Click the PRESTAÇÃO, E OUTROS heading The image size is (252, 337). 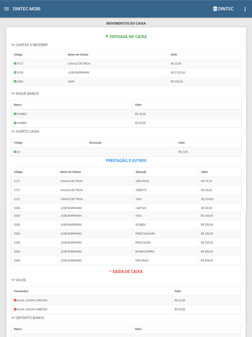pyautogui.click(x=126, y=161)
